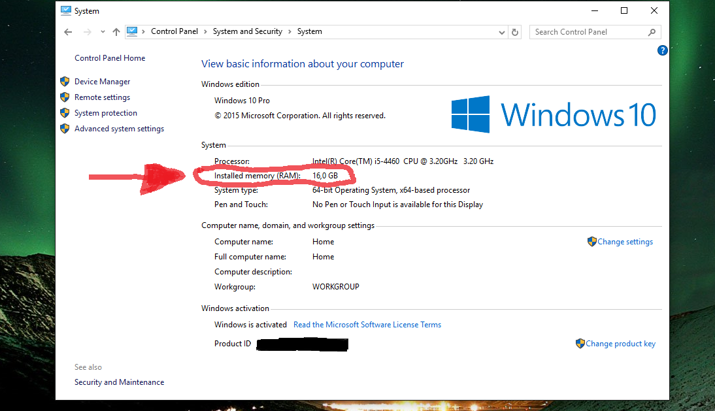Expand the address bar history dropdown
715x411 pixels.
[x=501, y=32]
